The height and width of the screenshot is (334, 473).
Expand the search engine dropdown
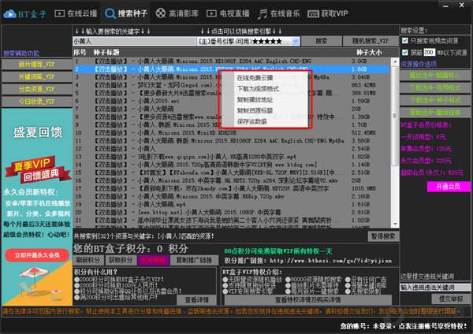tap(296, 41)
